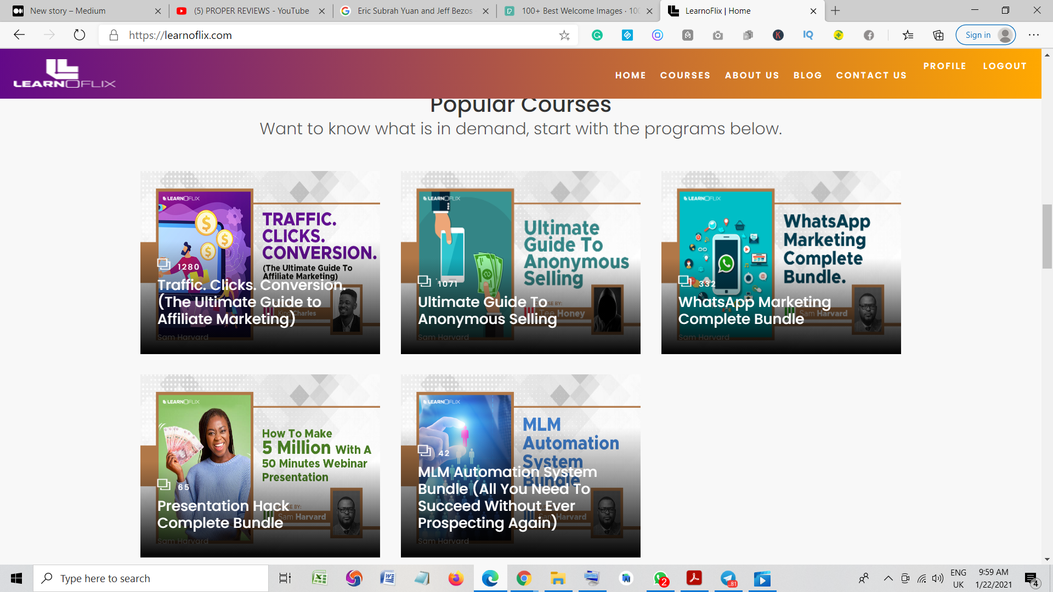The image size is (1053, 592).
Task: Open Firefox from the taskbar
Action: pyautogui.click(x=456, y=578)
